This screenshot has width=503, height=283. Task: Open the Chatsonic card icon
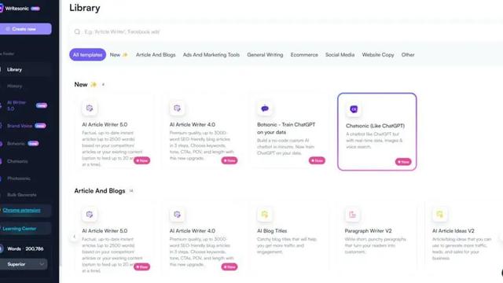coord(354,109)
